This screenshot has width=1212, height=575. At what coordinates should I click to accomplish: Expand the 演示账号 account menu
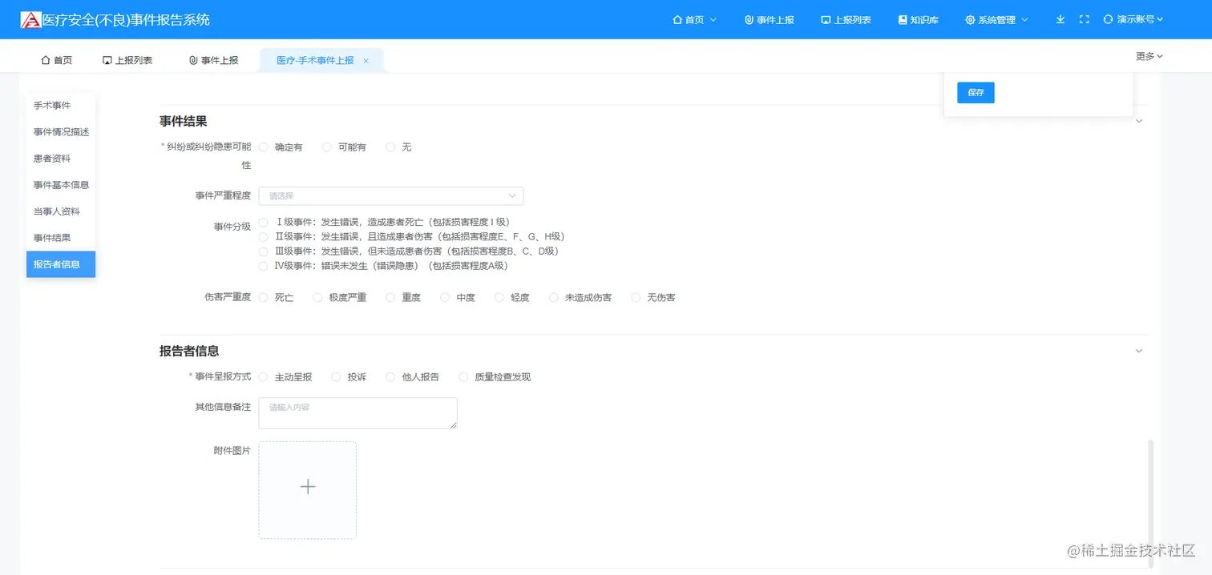[1137, 19]
